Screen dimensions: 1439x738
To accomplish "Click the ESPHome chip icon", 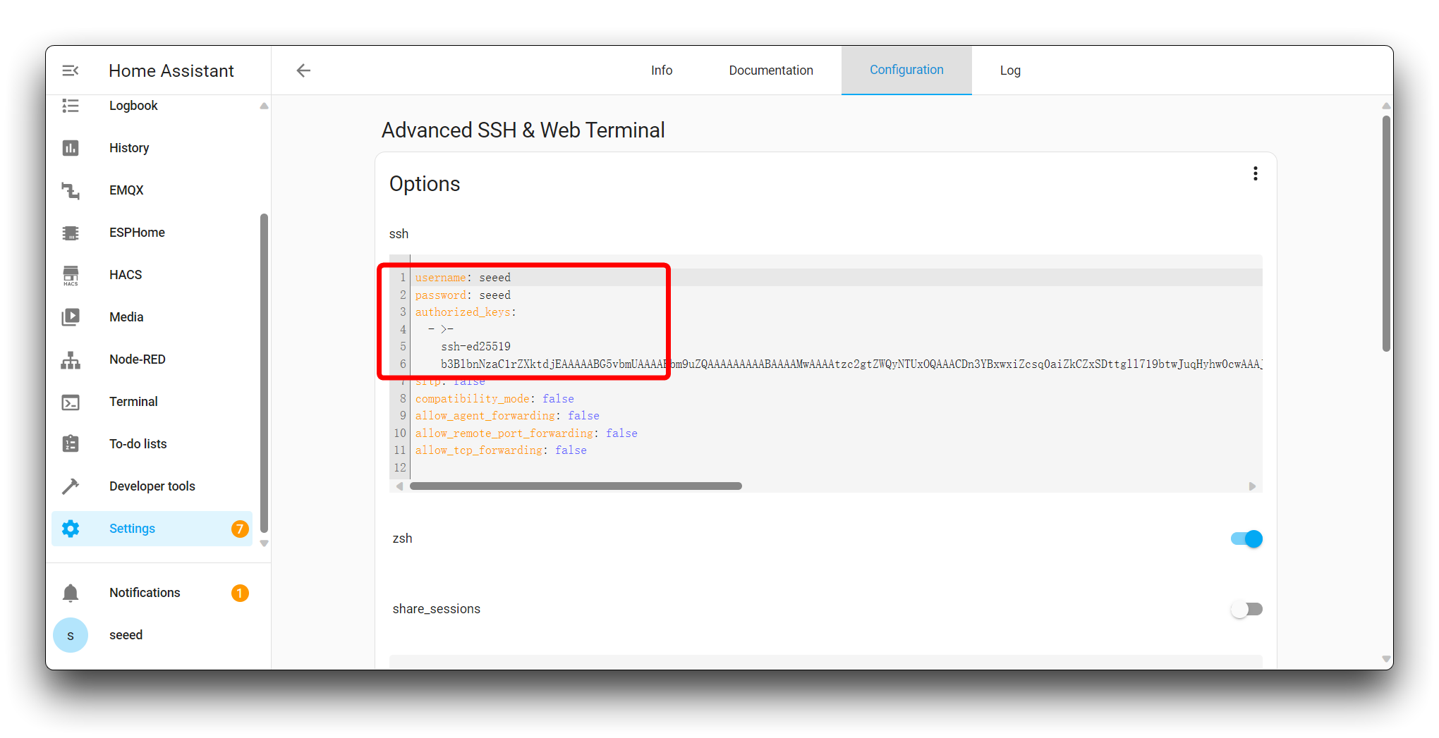I will pos(71,233).
